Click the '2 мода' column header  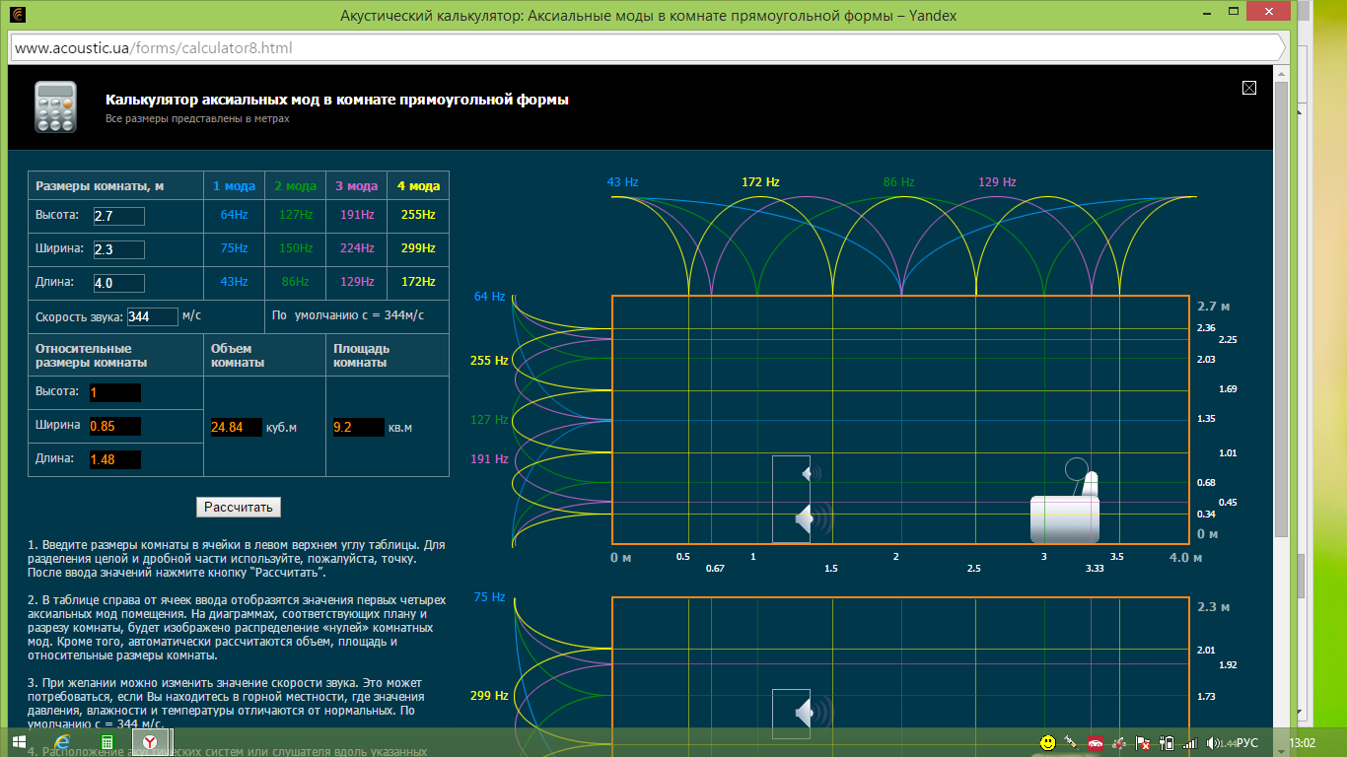295,185
